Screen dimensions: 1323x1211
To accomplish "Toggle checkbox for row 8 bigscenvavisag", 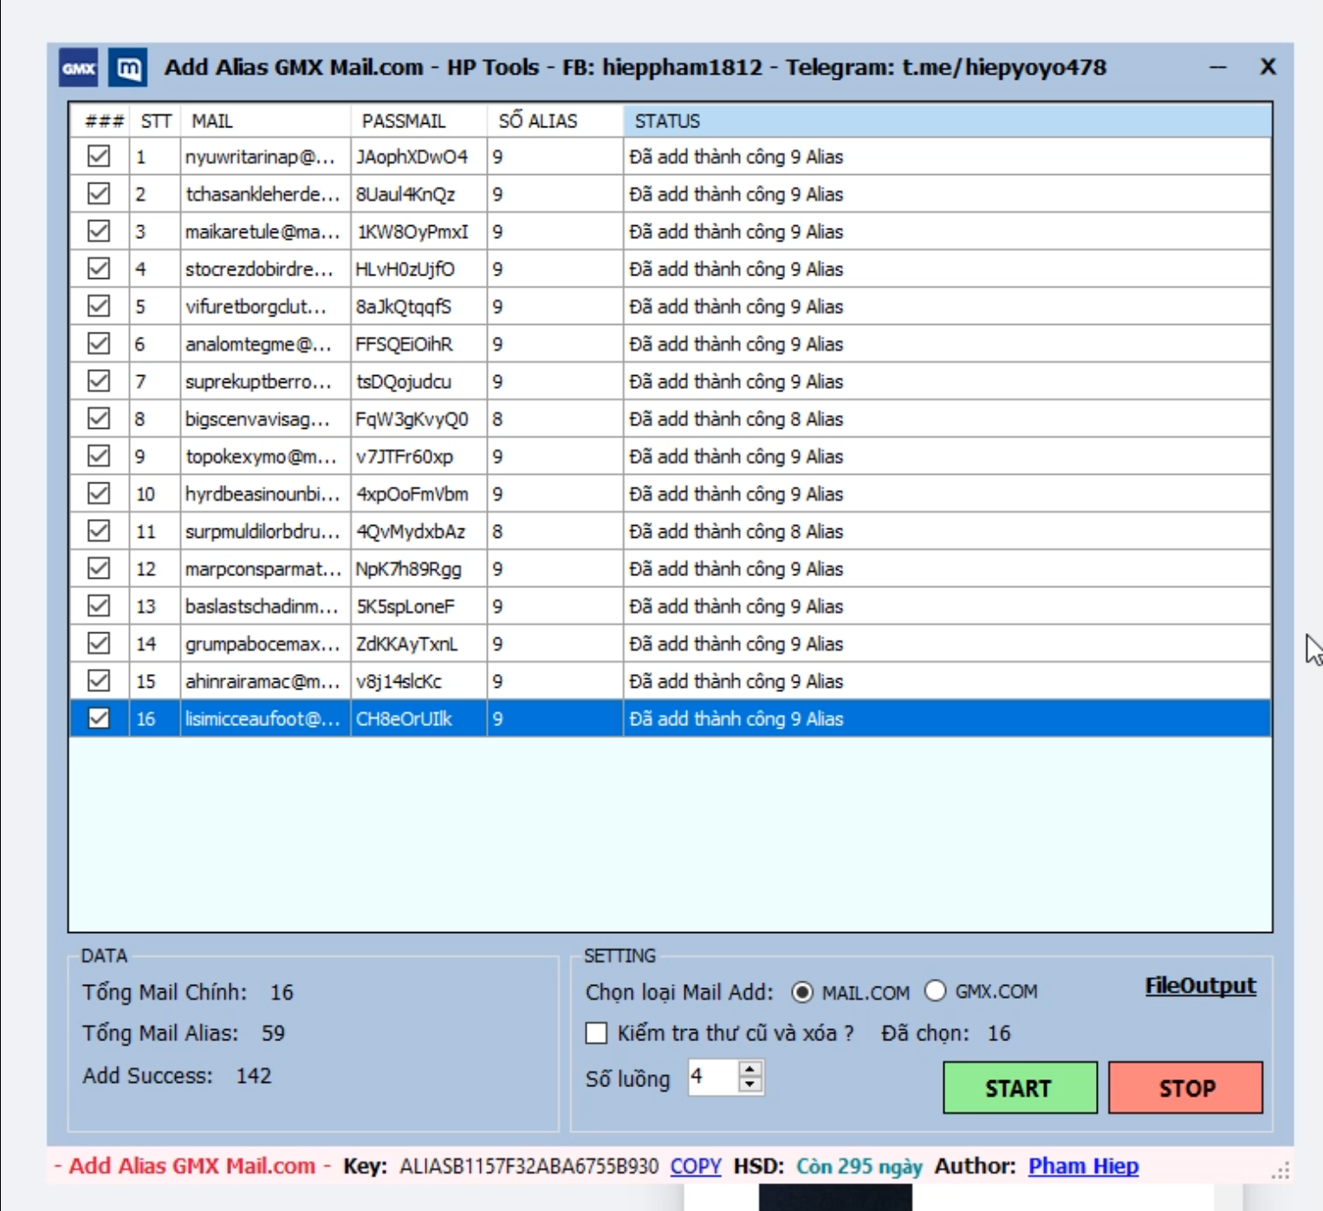I will 99,419.
